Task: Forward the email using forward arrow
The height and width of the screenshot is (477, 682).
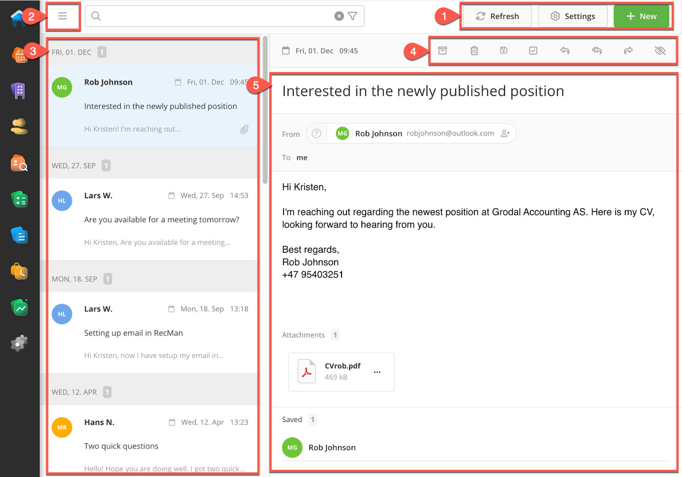Action: click(x=628, y=51)
